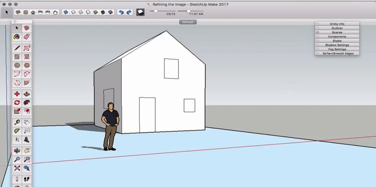Activate the Line pencil tool
The width and height of the screenshot is (376, 187).
pyautogui.click(x=17, y=48)
